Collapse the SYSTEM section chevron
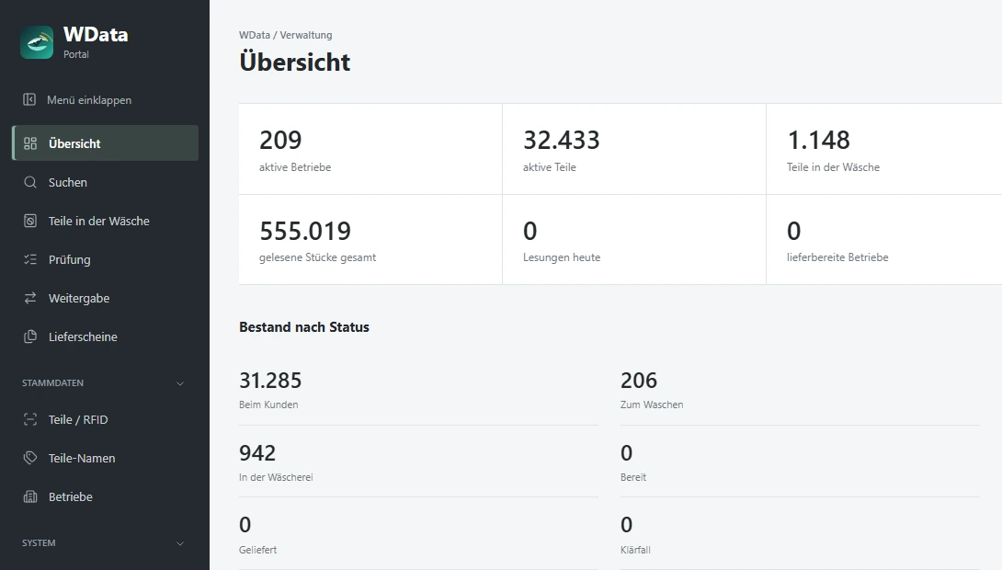 point(180,543)
